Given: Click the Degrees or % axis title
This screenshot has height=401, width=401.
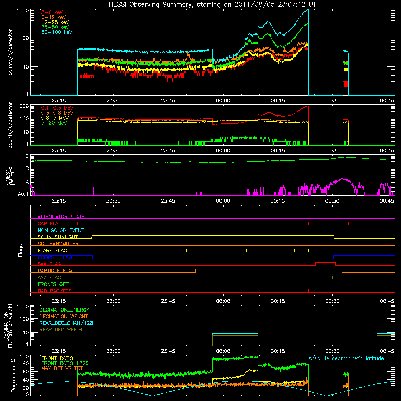Looking at the screenshot, I should 13,375.
